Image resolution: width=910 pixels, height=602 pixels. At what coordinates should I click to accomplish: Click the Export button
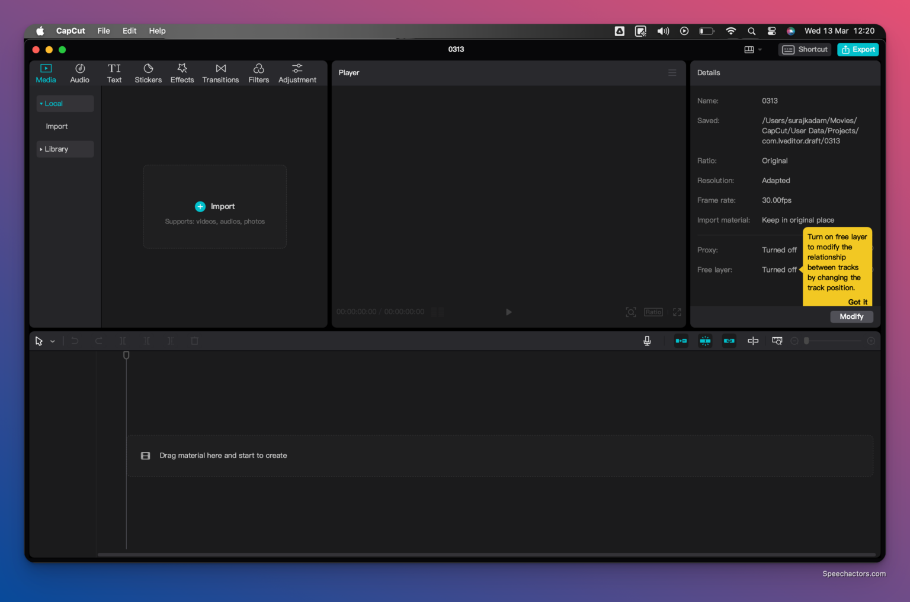coord(857,49)
